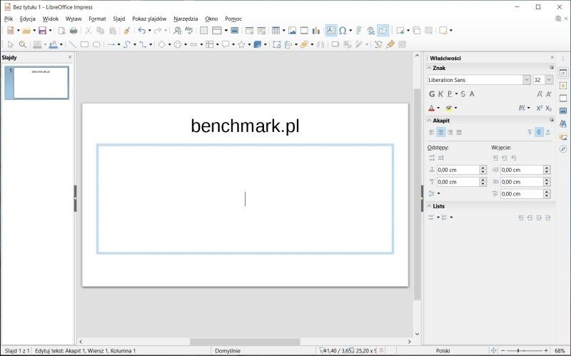Close the Właściwości sidebar panel
571x356 pixels.
(x=552, y=58)
